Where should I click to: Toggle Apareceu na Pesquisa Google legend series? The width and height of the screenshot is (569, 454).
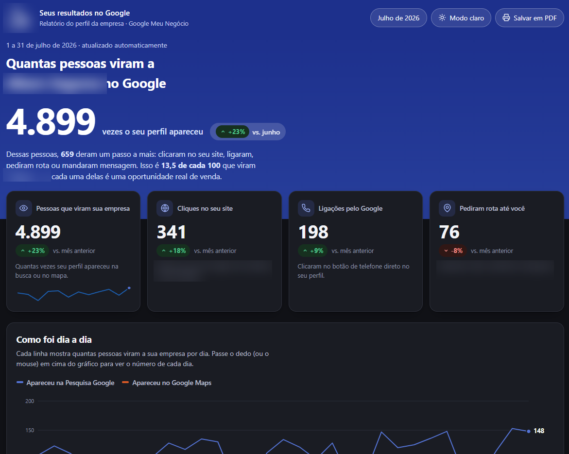coord(65,383)
